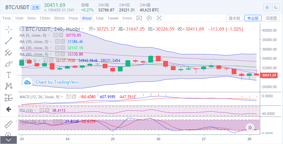This screenshot has height=144, width=283.
Task: Expand MA (60, close, 0) dropdown arrow
Action: 51,54
